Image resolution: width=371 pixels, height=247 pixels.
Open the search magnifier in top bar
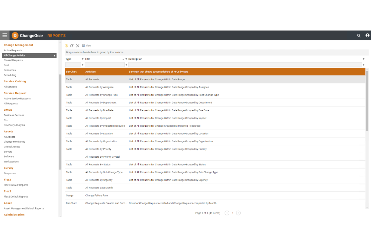click(x=359, y=35)
